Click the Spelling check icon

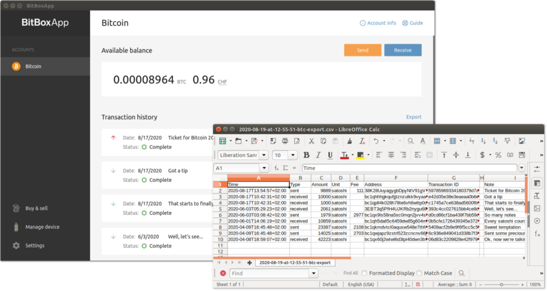pos(423,141)
